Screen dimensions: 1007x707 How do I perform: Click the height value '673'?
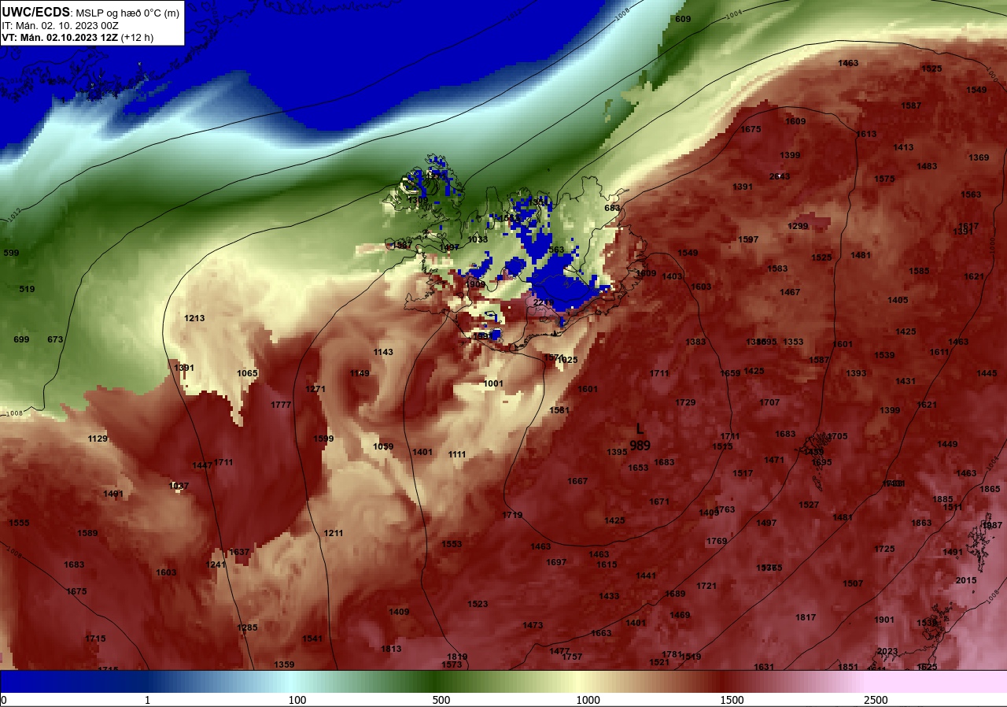[55, 339]
